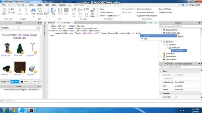Image resolution: width=202 pixels, height=113 pixels.
Task: Collapse the Donation tree node
Action: (x=164, y=45)
